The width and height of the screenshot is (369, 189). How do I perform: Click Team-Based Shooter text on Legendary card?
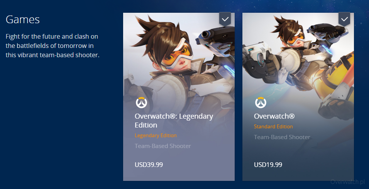163,146
